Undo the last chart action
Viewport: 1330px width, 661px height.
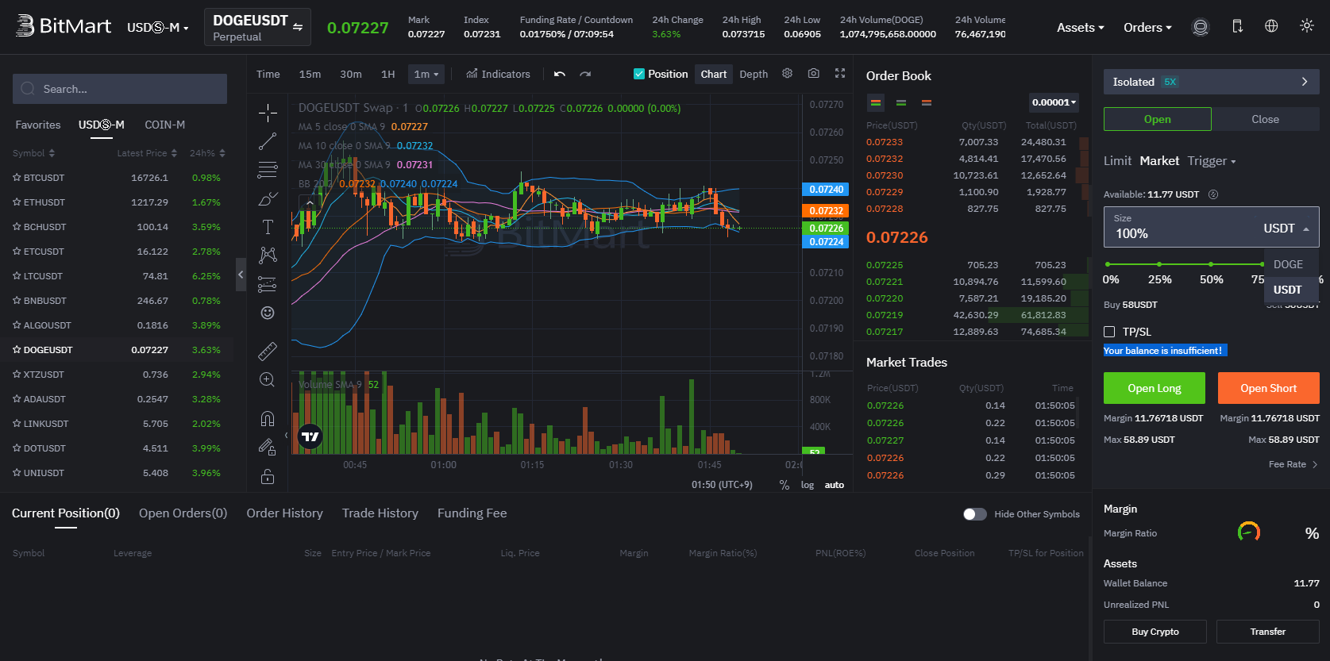click(x=560, y=74)
